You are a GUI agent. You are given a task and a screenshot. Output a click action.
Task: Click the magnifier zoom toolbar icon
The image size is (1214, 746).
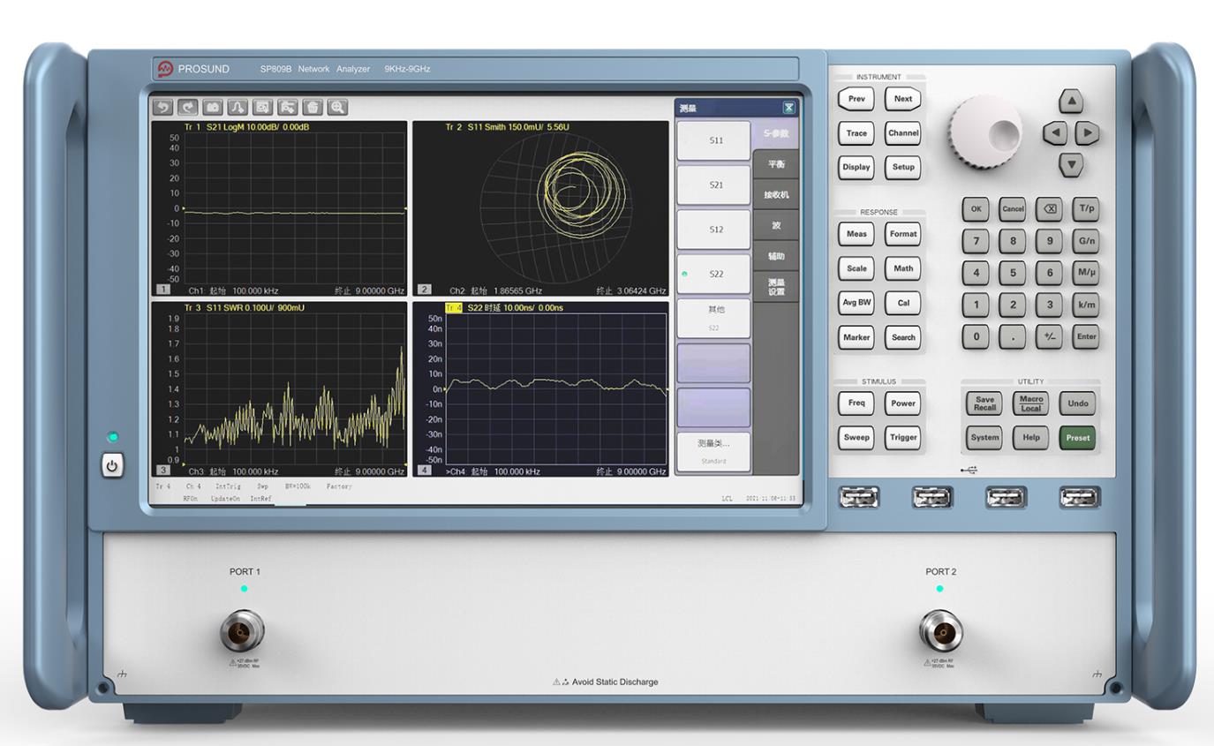pos(337,107)
